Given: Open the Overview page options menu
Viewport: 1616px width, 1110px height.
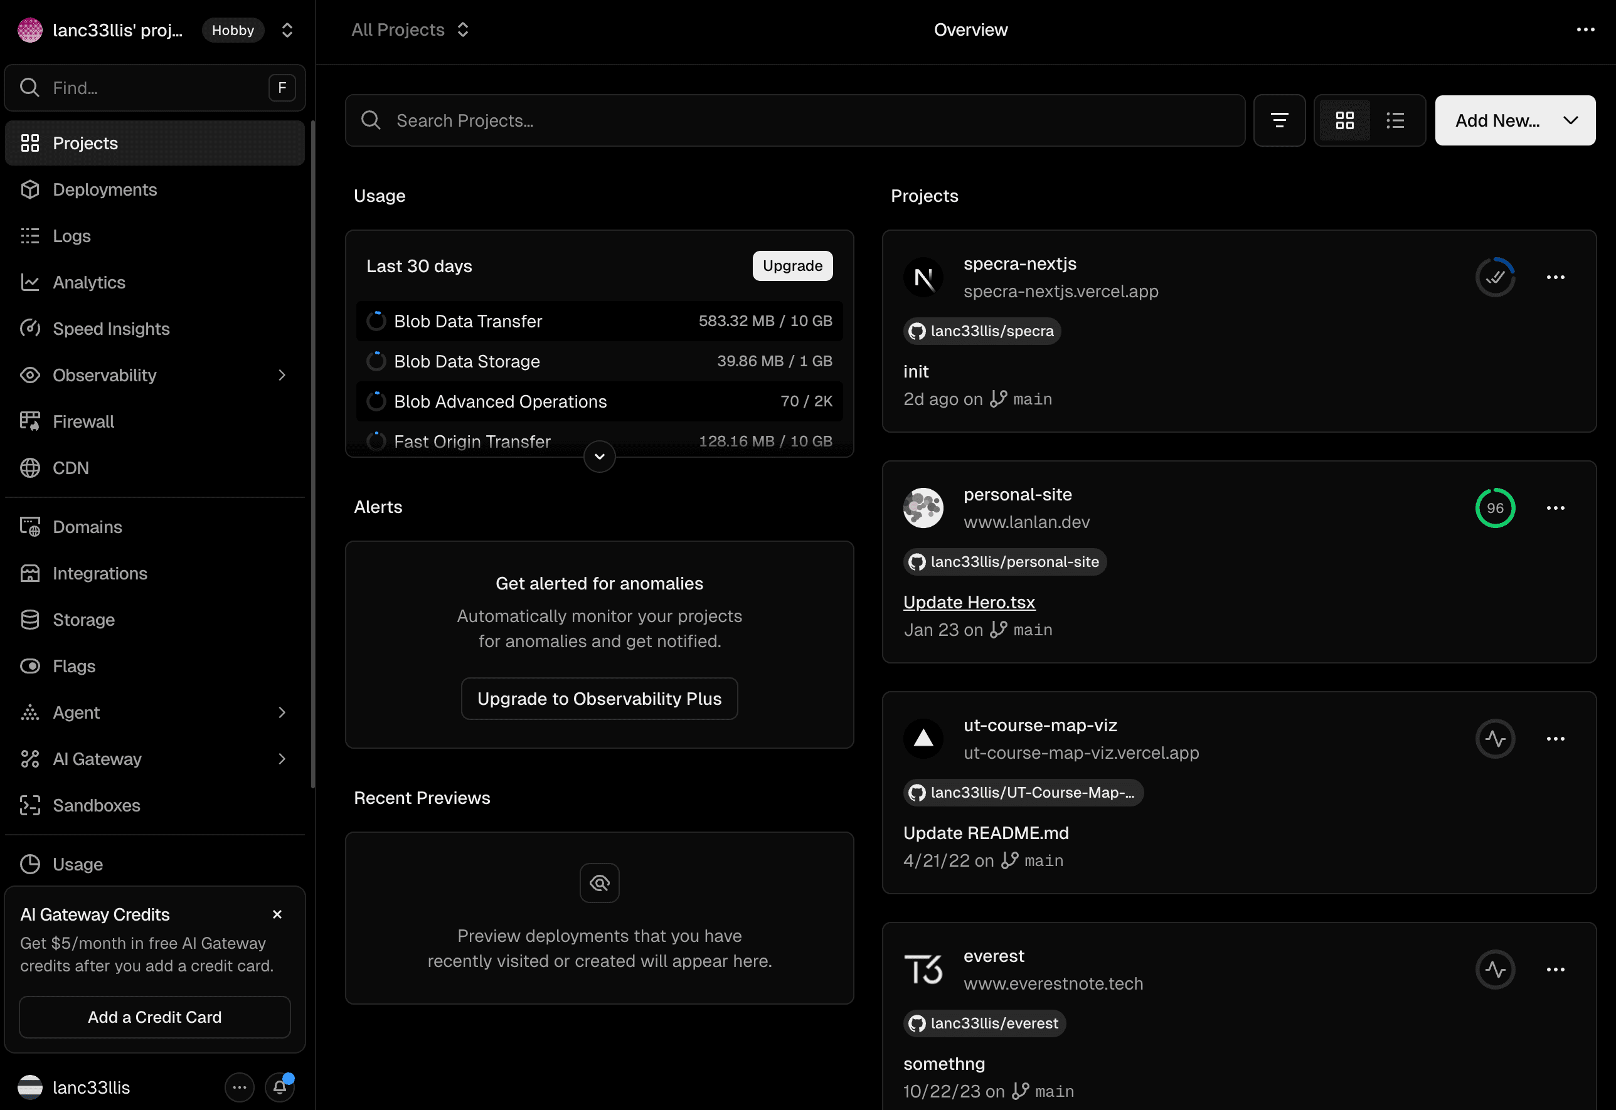Looking at the screenshot, I should coord(1585,29).
